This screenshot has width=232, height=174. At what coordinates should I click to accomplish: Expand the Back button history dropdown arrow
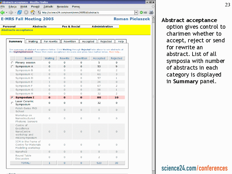(x=6, y=12)
